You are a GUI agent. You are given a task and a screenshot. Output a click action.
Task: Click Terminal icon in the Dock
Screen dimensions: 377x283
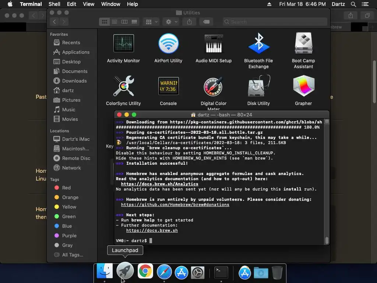coord(221,272)
